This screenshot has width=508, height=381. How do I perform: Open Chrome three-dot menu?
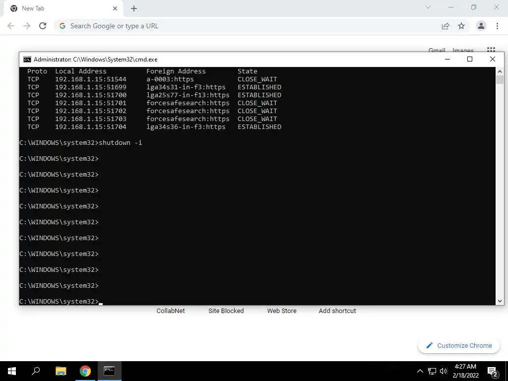(x=497, y=26)
